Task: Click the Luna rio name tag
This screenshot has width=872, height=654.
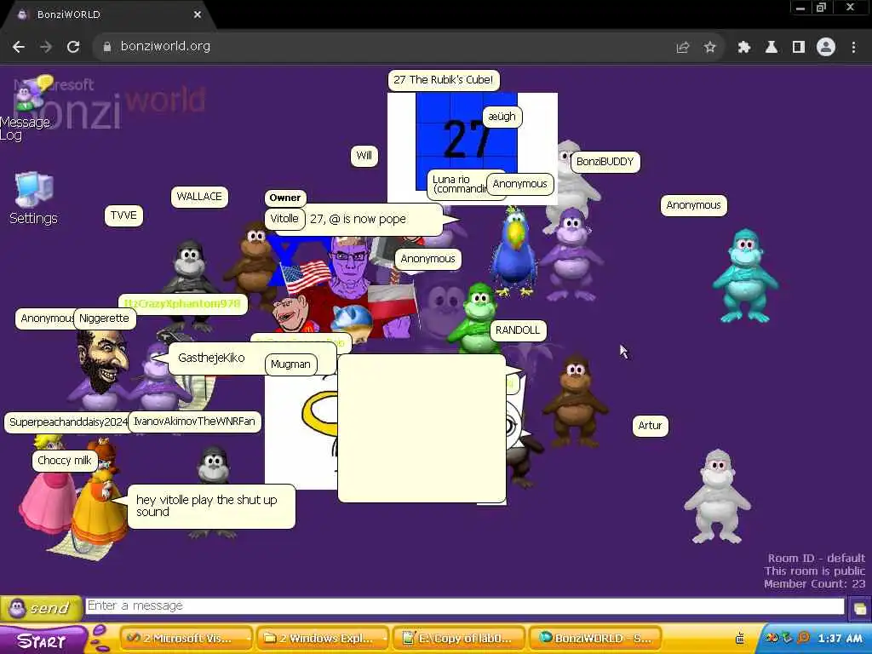Action: 459,184
